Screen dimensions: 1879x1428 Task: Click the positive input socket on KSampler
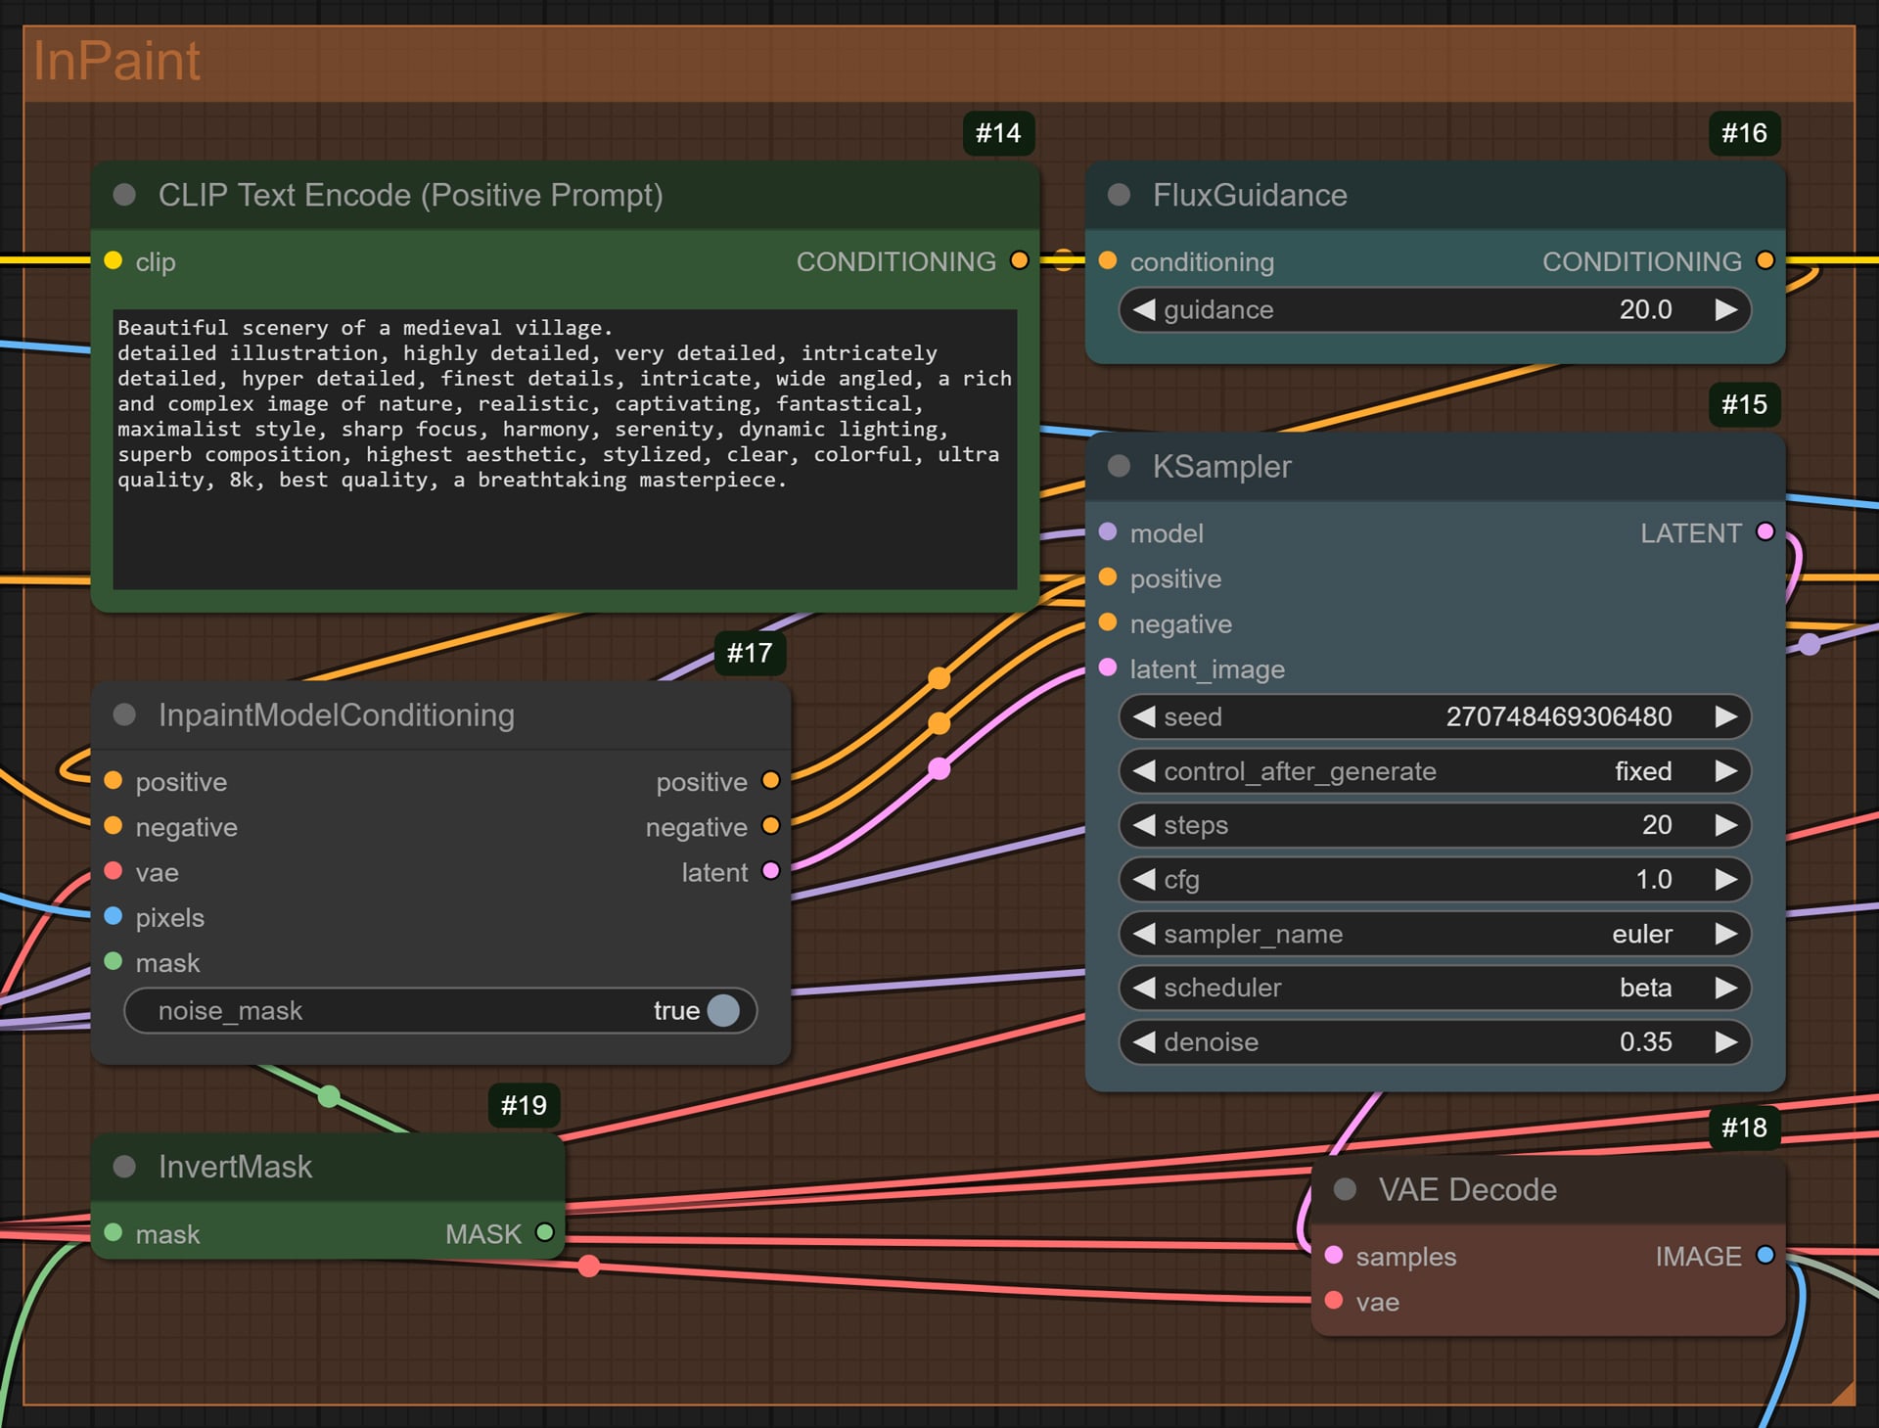pyautogui.click(x=1108, y=577)
